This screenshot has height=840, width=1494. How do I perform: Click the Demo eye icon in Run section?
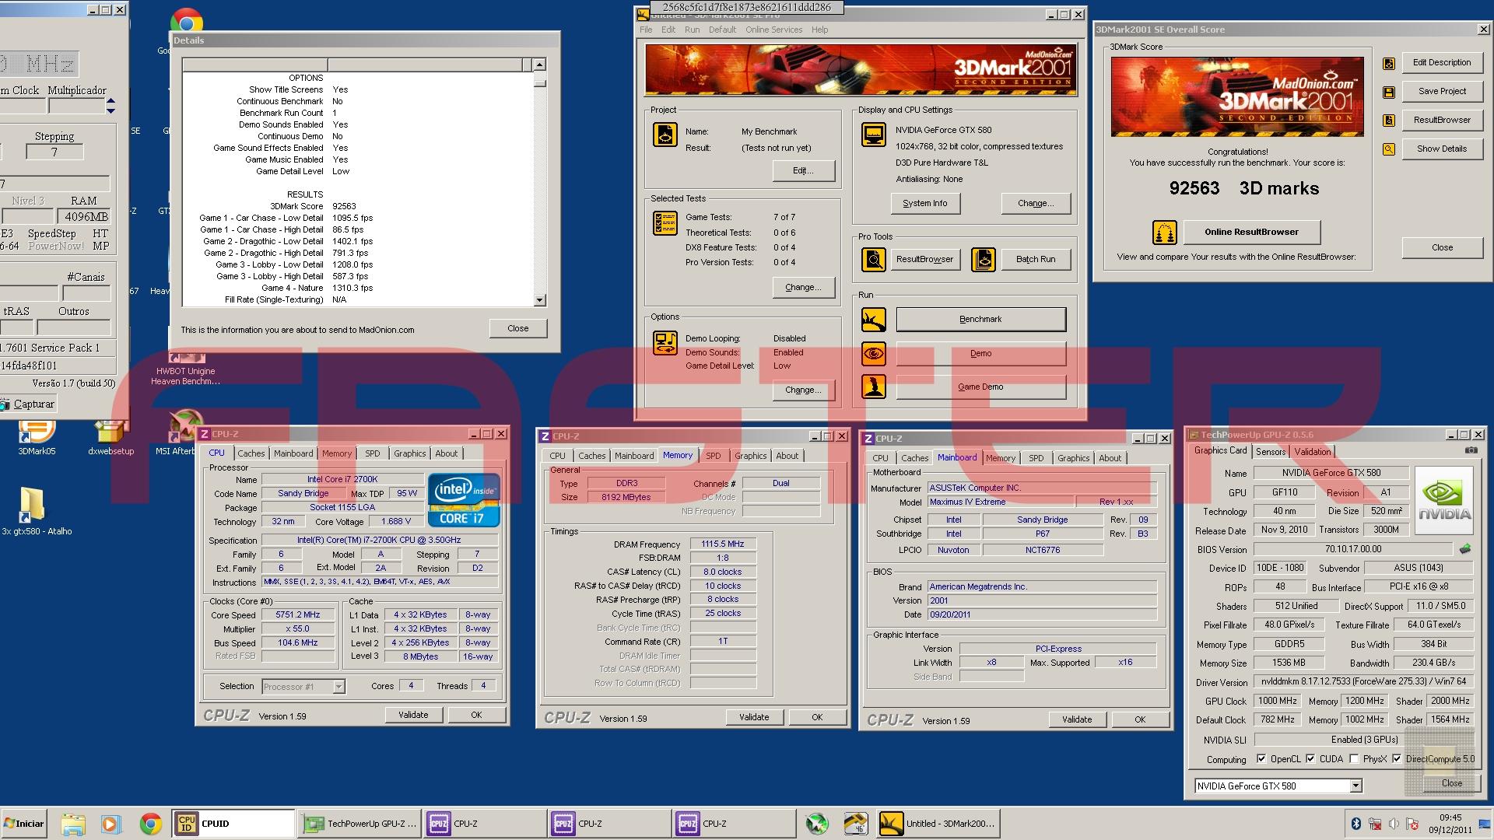[x=874, y=353]
